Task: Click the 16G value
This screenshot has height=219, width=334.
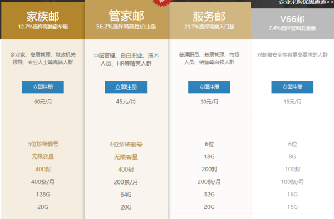Action: pos(292,195)
